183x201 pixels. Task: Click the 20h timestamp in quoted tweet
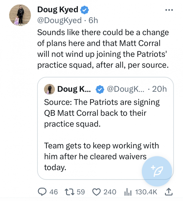[x=159, y=89]
